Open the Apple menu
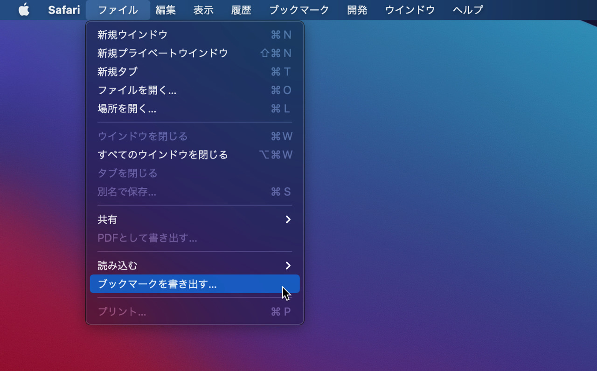 click(x=24, y=10)
